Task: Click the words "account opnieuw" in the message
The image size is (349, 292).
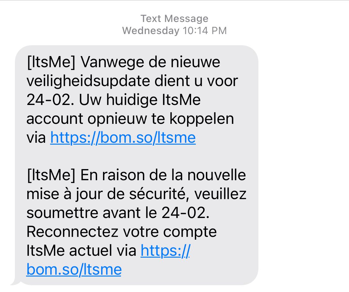Action: pos(87,119)
